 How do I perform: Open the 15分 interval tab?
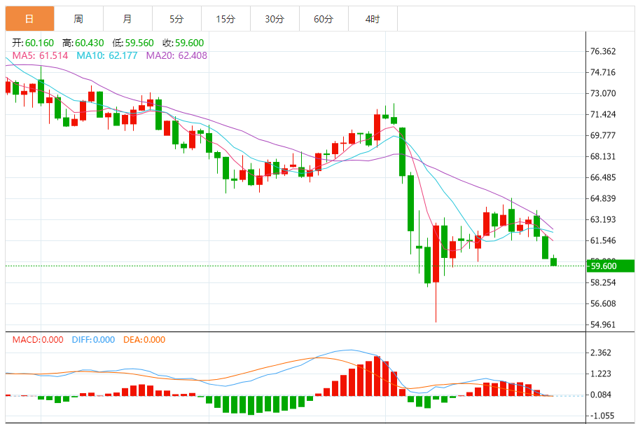226,19
